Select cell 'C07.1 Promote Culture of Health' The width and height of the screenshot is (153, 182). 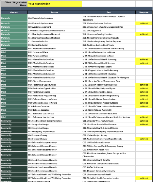tap(109, 174)
